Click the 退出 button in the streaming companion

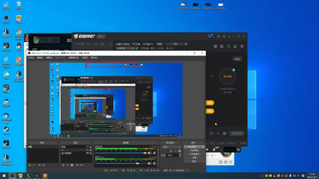237,59
